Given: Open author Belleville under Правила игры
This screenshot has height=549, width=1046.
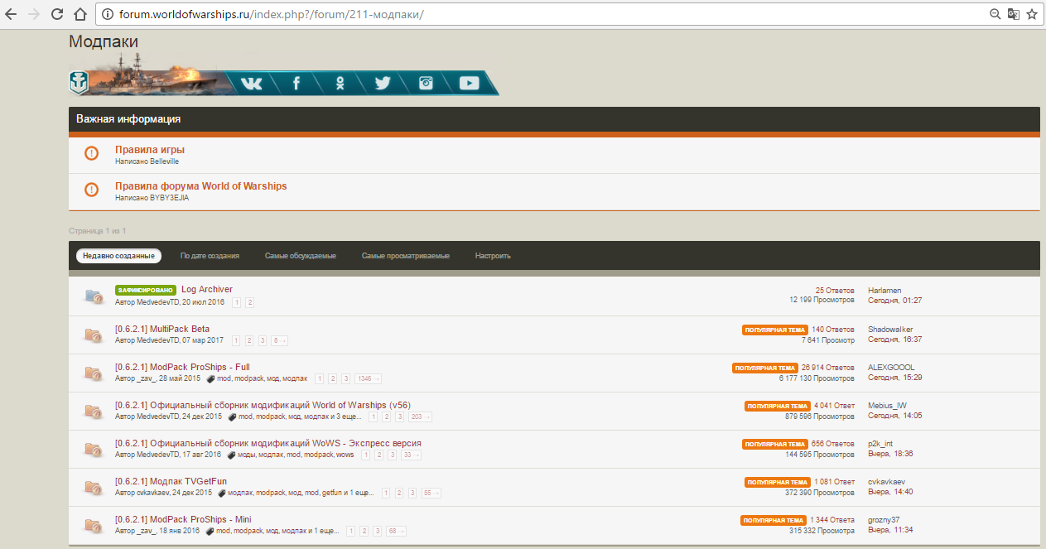Looking at the screenshot, I should click(164, 161).
